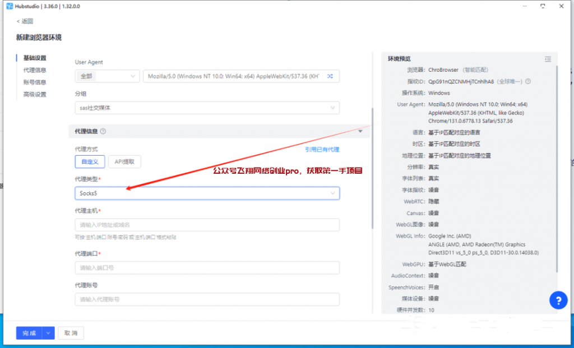Open the 完成 button dropdown arrow
Viewport: 574px width, 348px height.
tap(48, 333)
